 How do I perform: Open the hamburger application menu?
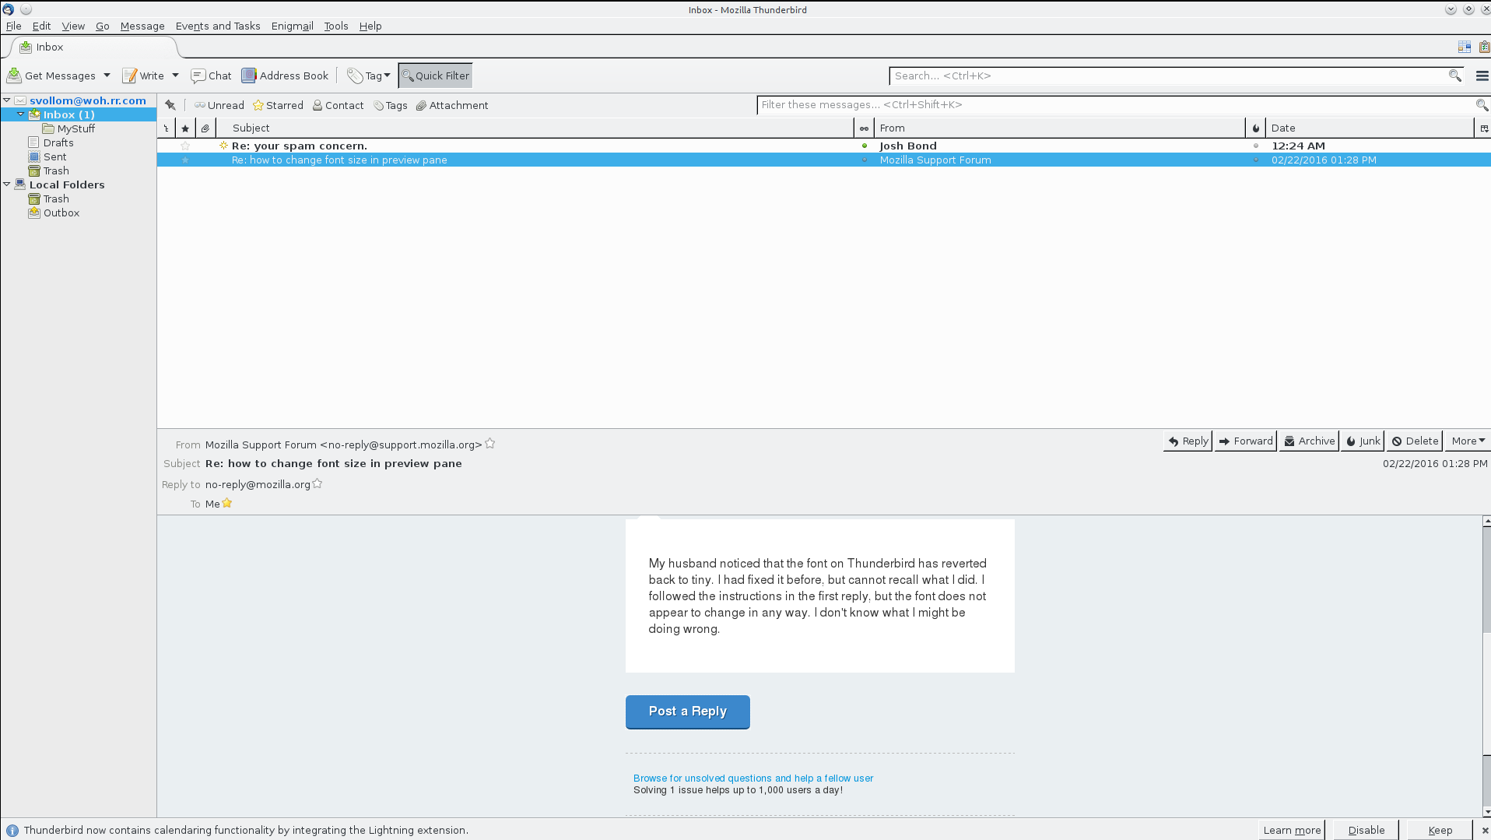pos(1482,76)
